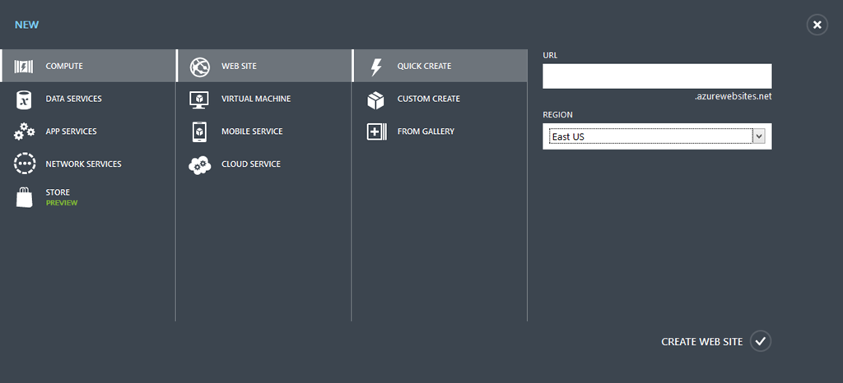Screen dimensions: 843x383
Task: Click the REGION field label
Action: pos(557,115)
